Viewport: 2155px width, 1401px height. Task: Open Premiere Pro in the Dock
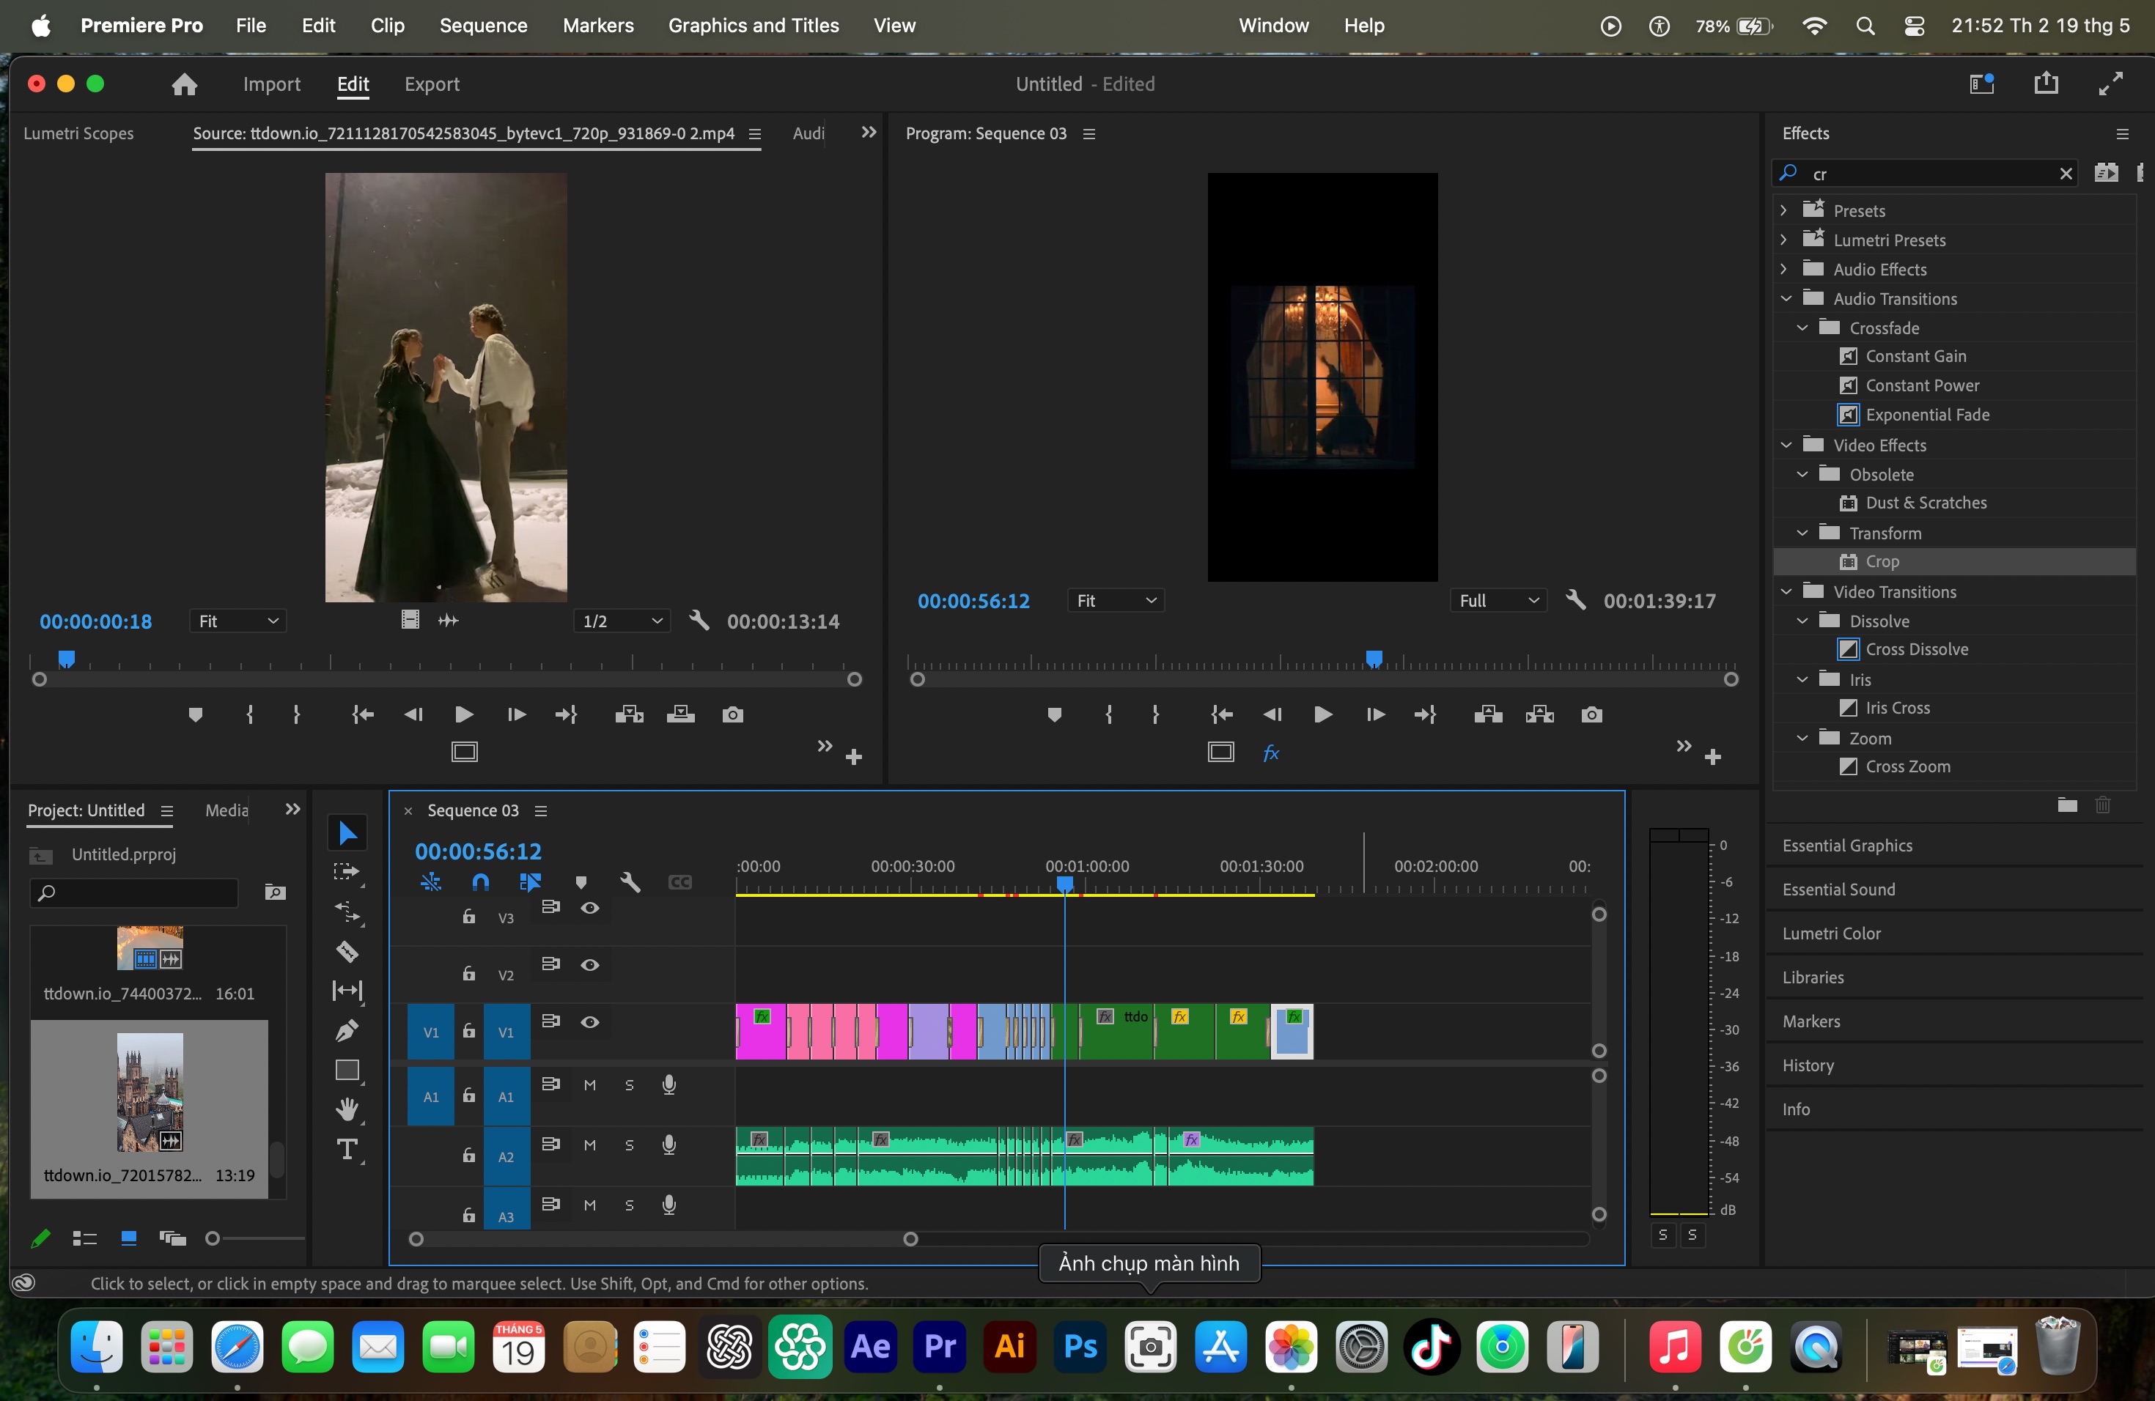coord(940,1347)
